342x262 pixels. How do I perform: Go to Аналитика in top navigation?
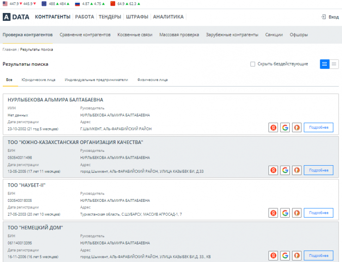168,17
